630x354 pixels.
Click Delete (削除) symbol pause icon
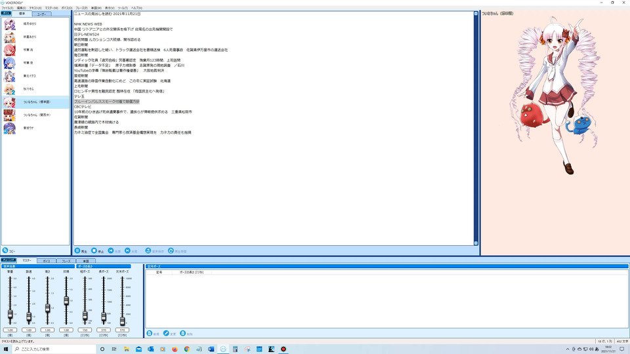click(183, 333)
